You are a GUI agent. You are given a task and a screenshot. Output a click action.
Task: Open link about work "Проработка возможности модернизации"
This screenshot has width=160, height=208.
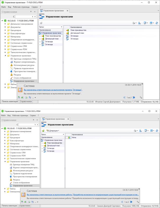click(83, 195)
